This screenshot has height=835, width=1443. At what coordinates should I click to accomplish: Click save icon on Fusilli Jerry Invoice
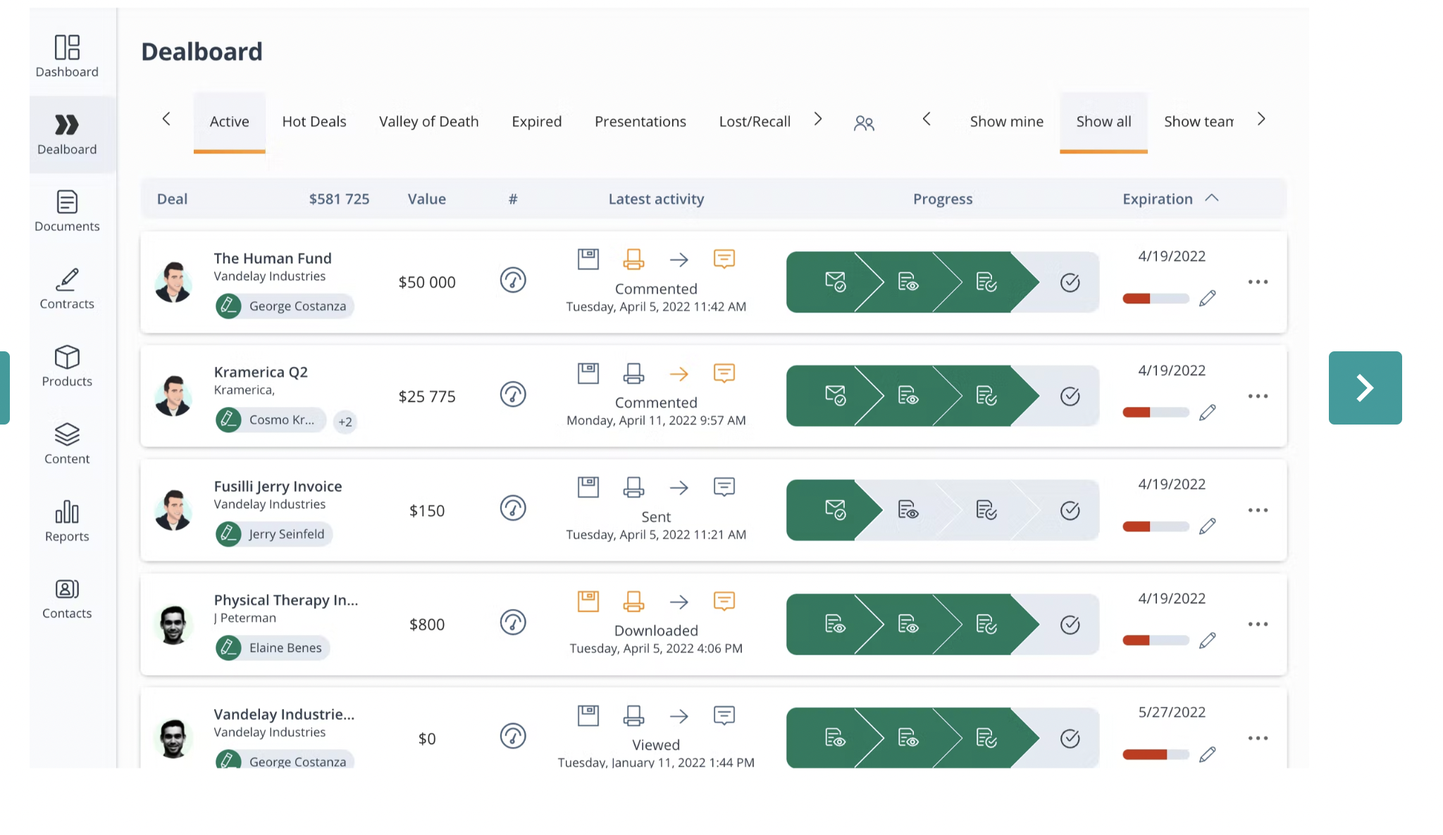point(588,487)
